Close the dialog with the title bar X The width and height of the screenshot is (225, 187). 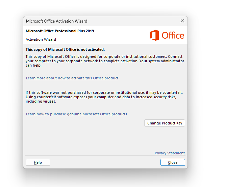coord(182,21)
